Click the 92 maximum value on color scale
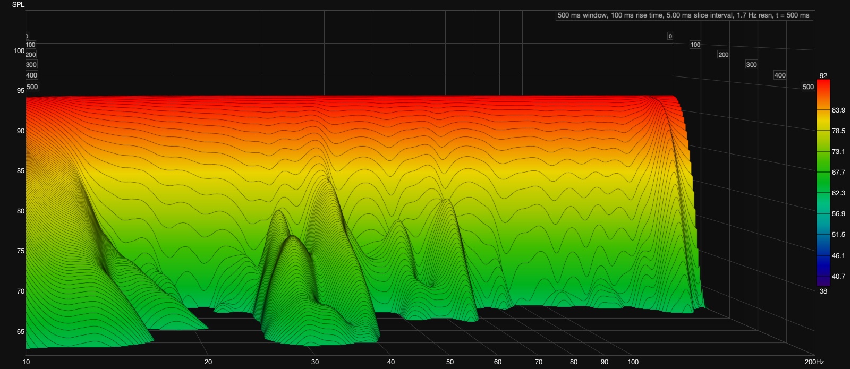Screen dimensions: 850x369 point(823,76)
